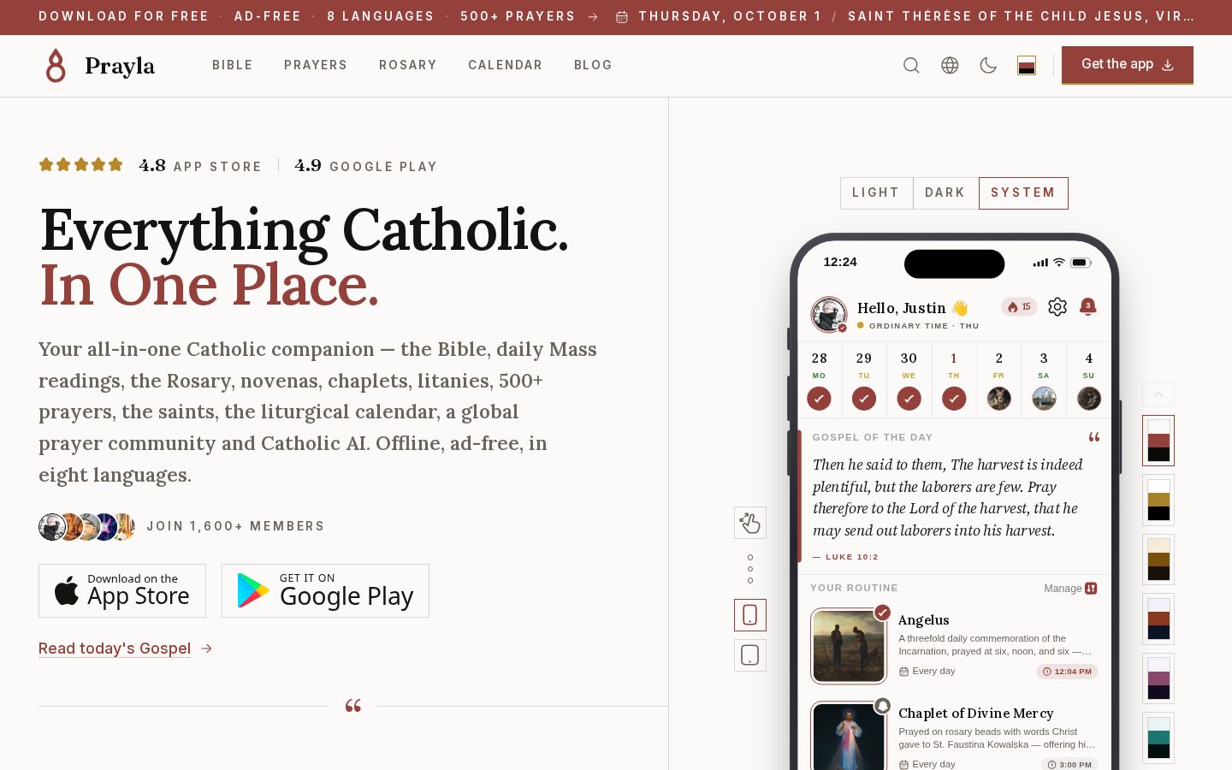The image size is (1232, 770).
Task: Click the interactive hand tap icon
Action: [750, 523]
